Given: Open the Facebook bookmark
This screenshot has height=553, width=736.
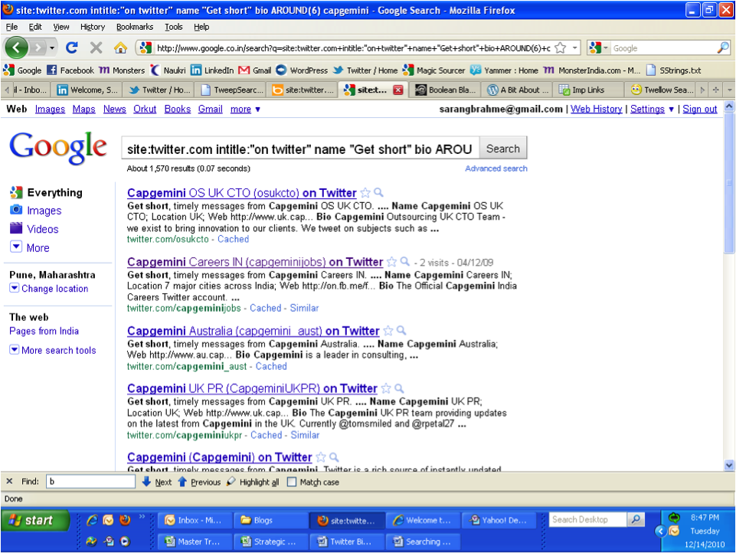Looking at the screenshot, I should click(70, 70).
